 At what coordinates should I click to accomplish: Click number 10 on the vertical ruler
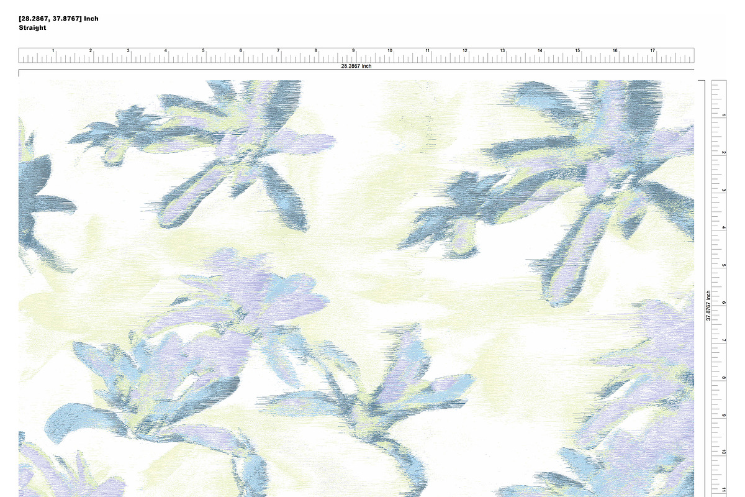coord(723,453)
